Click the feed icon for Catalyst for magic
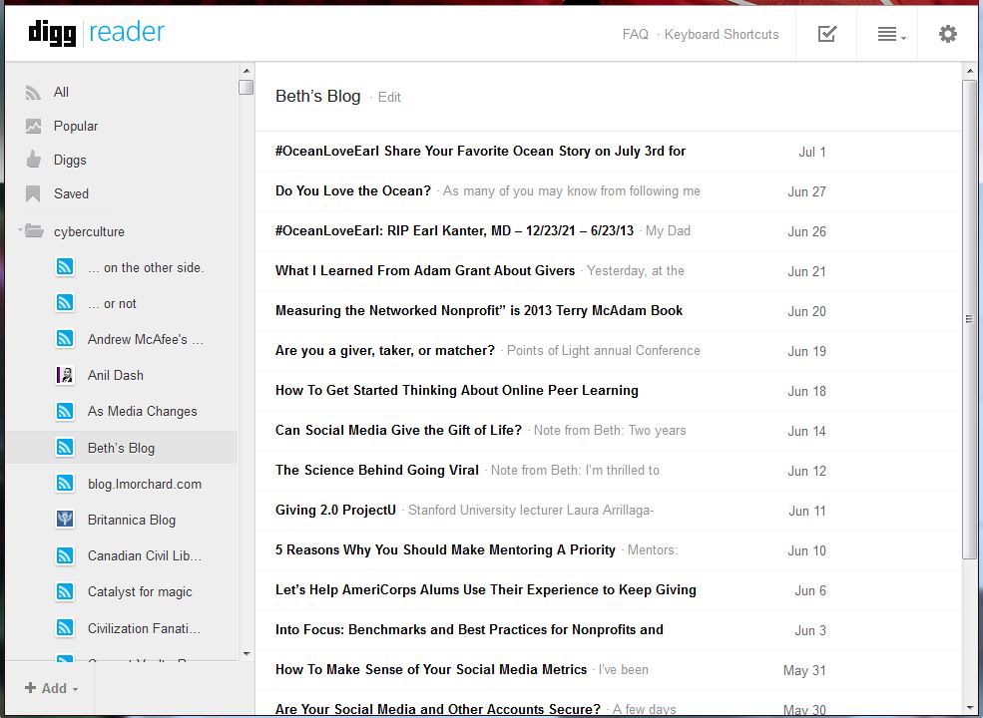Screen dimensions: 983x718 (65, 590)
